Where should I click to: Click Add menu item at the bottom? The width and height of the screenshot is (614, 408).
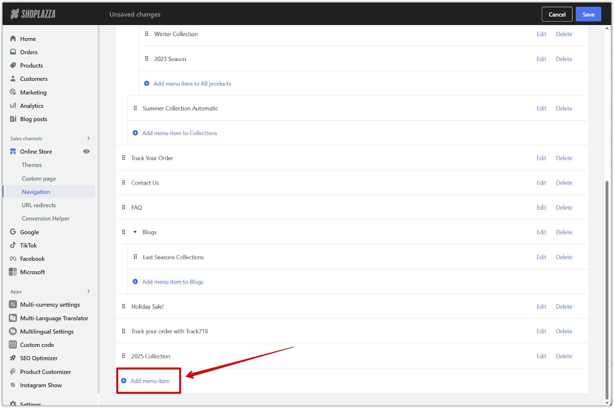pyautogui.click(x=150, y=381)
